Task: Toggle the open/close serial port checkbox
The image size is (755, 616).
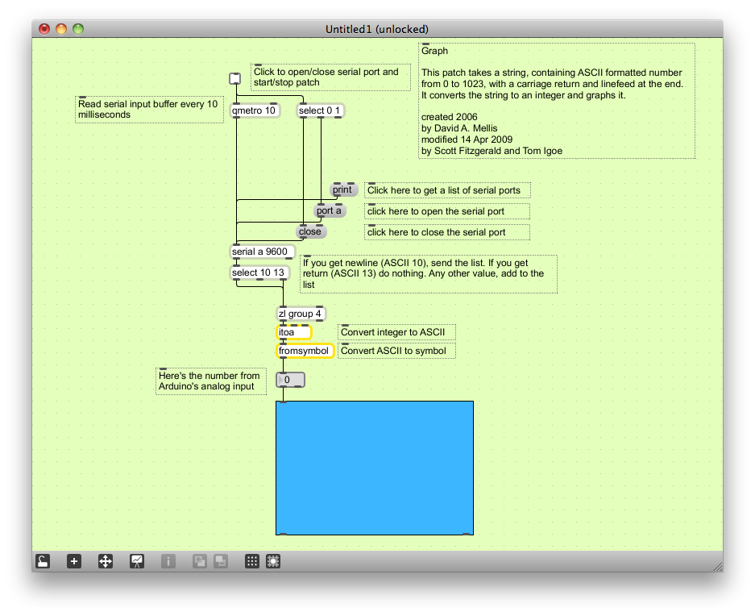Action: tap(235, 78)
